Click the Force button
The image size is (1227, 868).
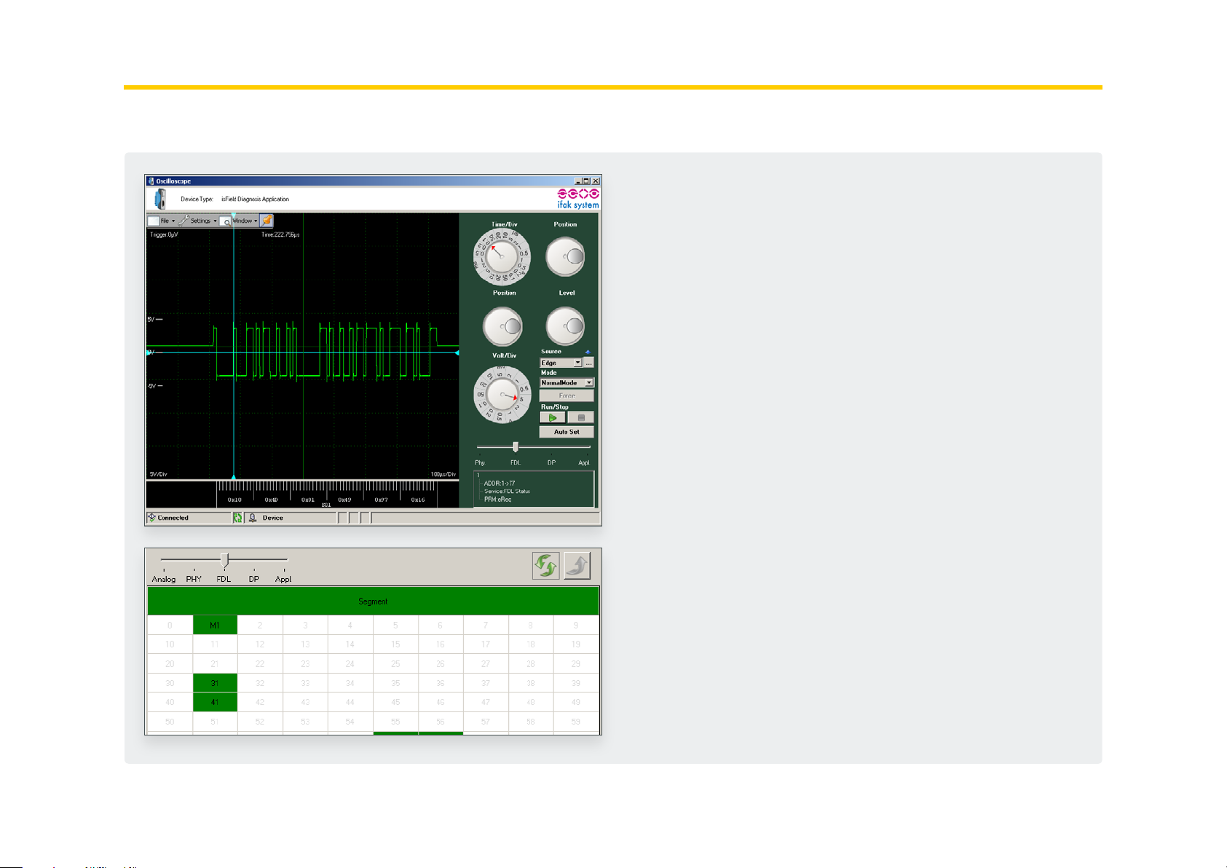coord(567,395)
